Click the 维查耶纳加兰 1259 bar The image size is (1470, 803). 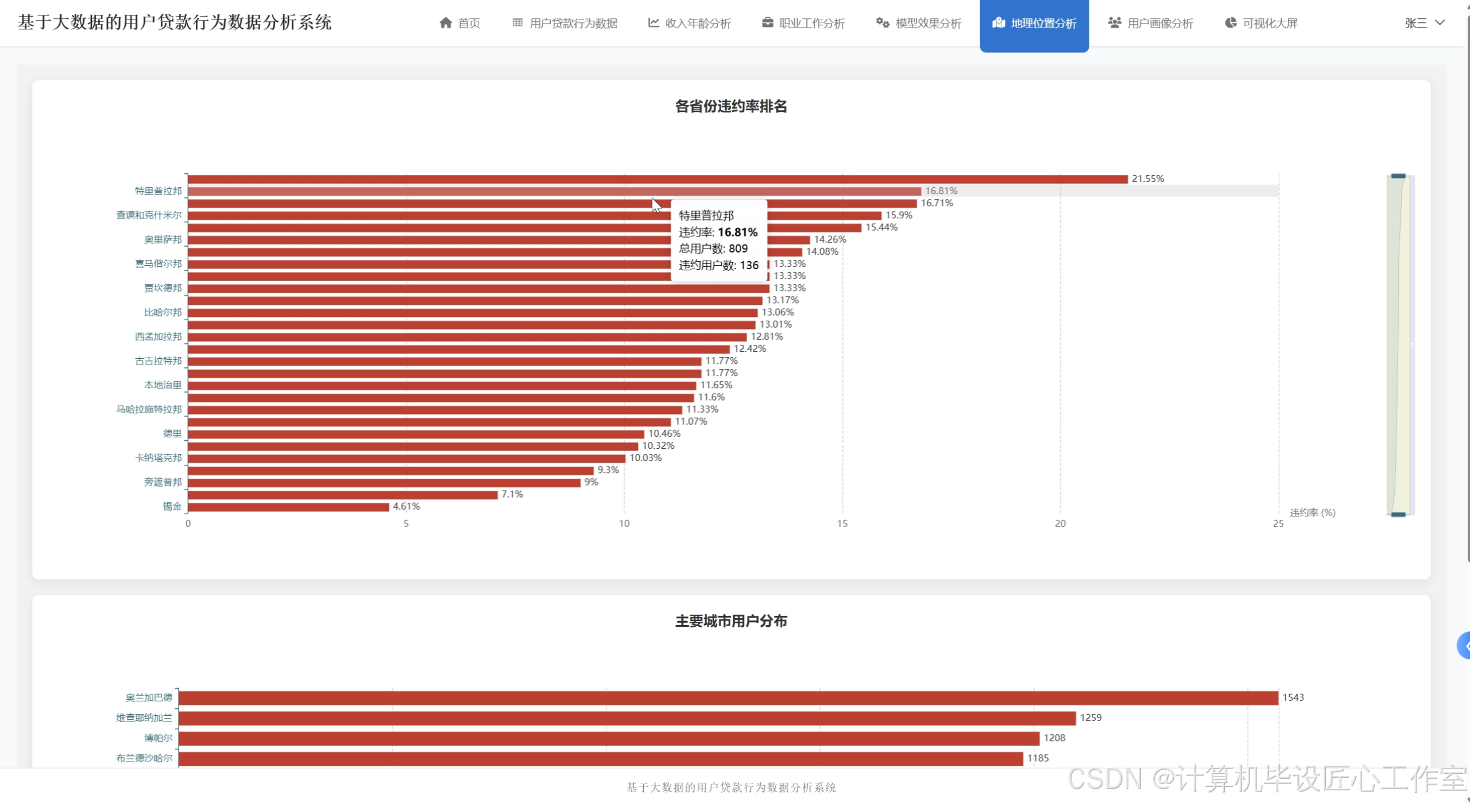(627, 717)
